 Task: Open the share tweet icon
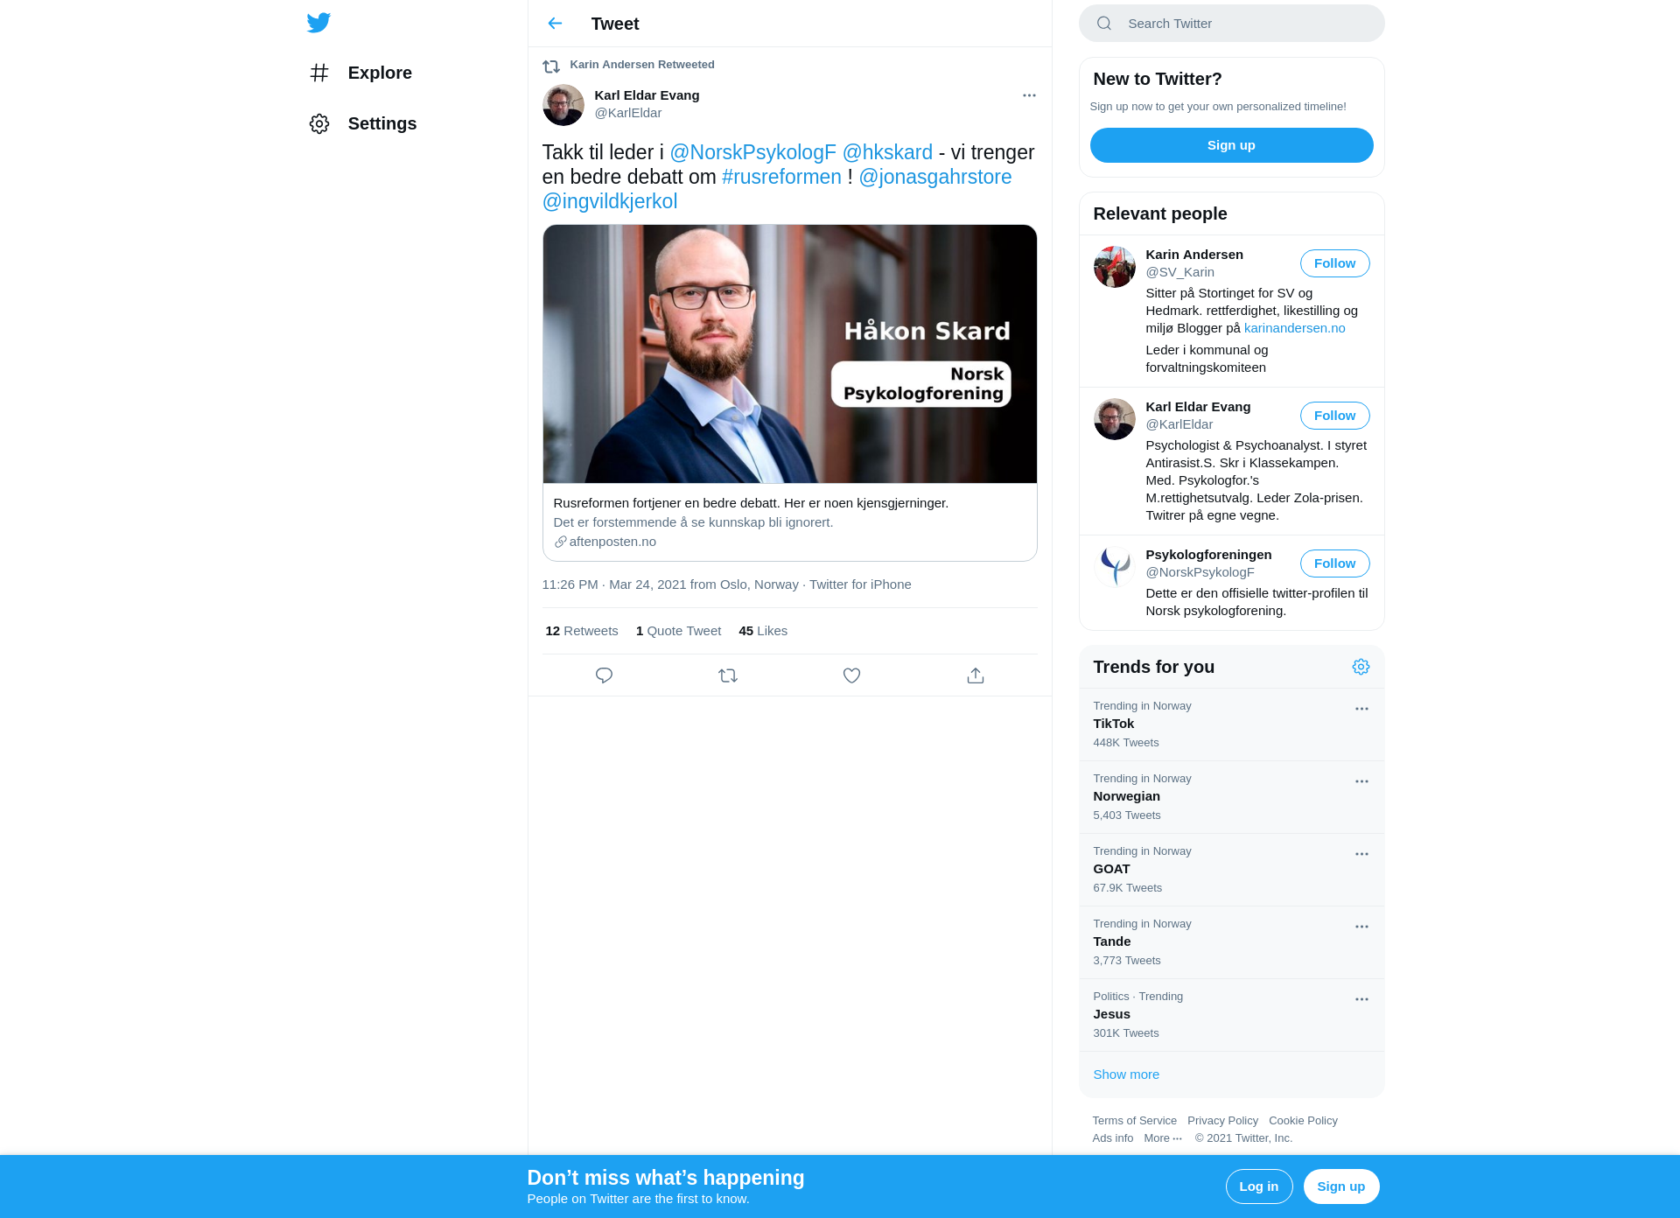coord(976,675)
